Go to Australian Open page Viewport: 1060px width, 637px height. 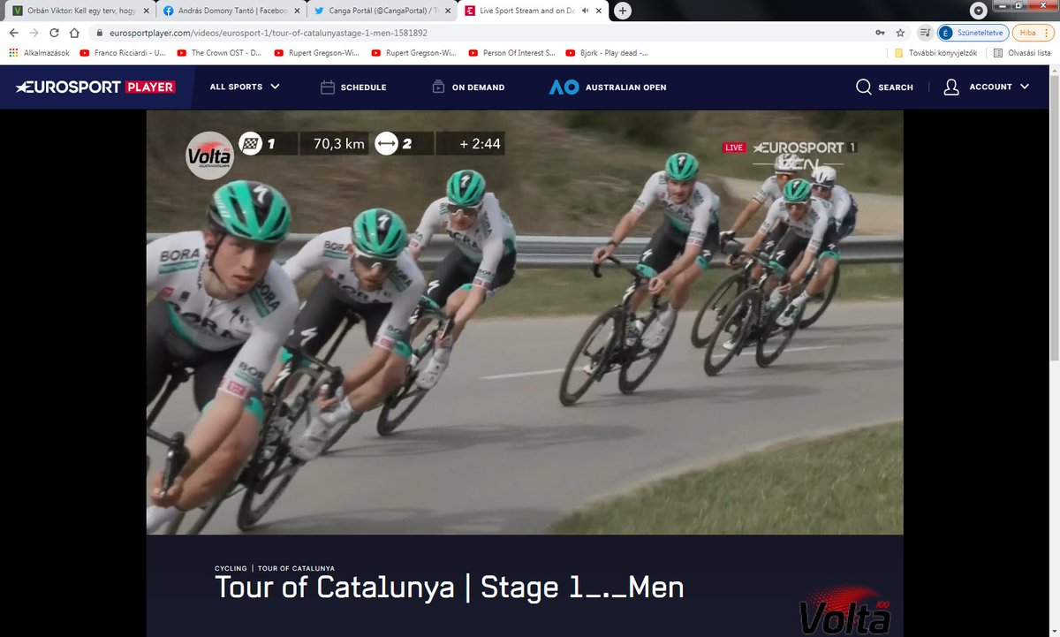[608, 87]
